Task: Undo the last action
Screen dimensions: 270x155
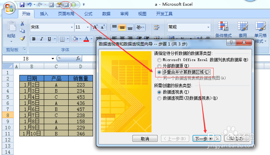Action: pyautogui.click(x=30, y=5)
